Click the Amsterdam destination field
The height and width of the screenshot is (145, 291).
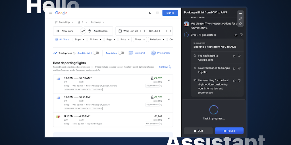click(x=100, y=31)
